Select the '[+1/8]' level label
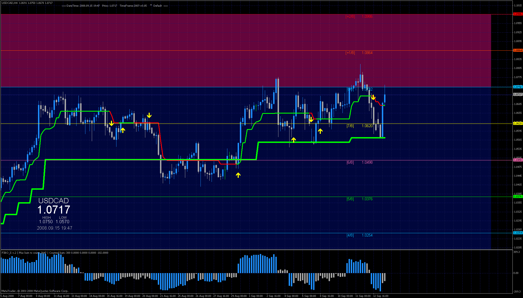The height and width of the screenshot is (298, 523). click(x=350, y=53)
